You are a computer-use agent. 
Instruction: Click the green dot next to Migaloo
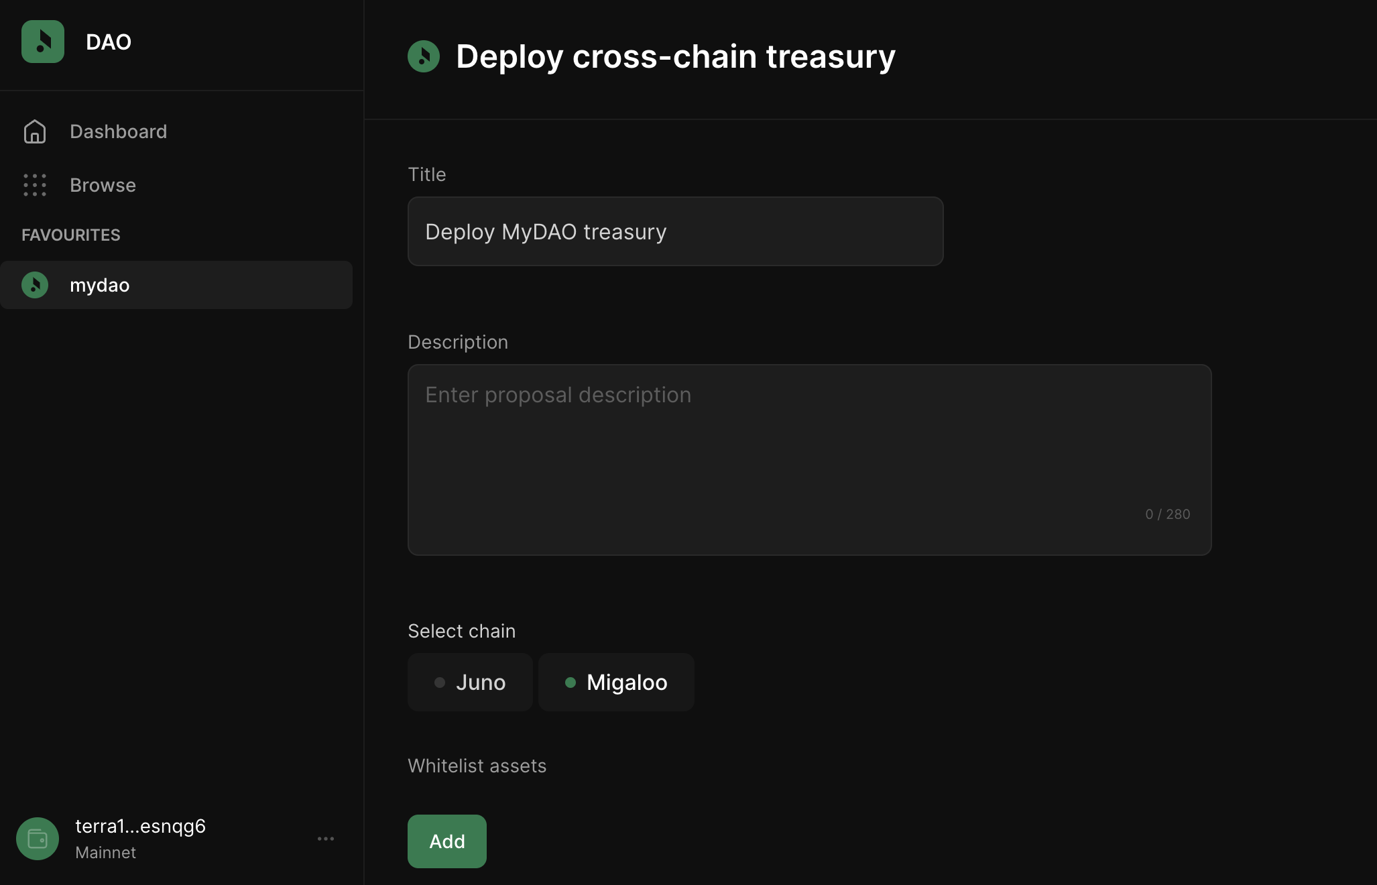pyautogui.click(x=571, y=683)
